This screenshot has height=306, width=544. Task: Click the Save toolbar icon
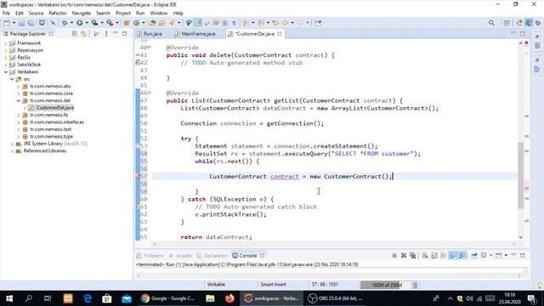(x=21, y=23)
